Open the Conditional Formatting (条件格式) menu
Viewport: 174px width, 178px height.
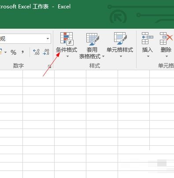click(x=67, y=45)
